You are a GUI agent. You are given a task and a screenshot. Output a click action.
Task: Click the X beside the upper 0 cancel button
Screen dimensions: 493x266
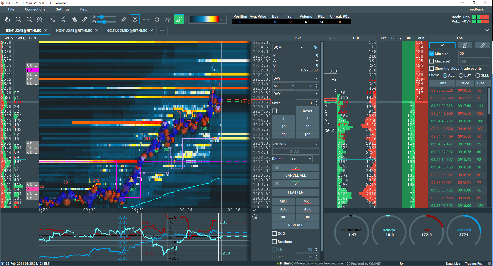[x=277, y=167]
